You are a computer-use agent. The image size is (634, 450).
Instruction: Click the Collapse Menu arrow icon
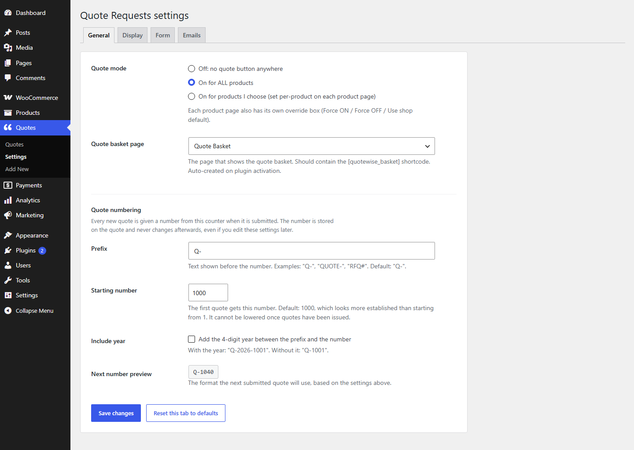8,311
